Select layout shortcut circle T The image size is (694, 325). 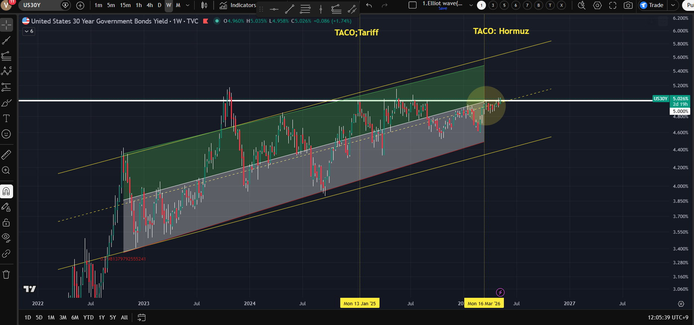550,5
